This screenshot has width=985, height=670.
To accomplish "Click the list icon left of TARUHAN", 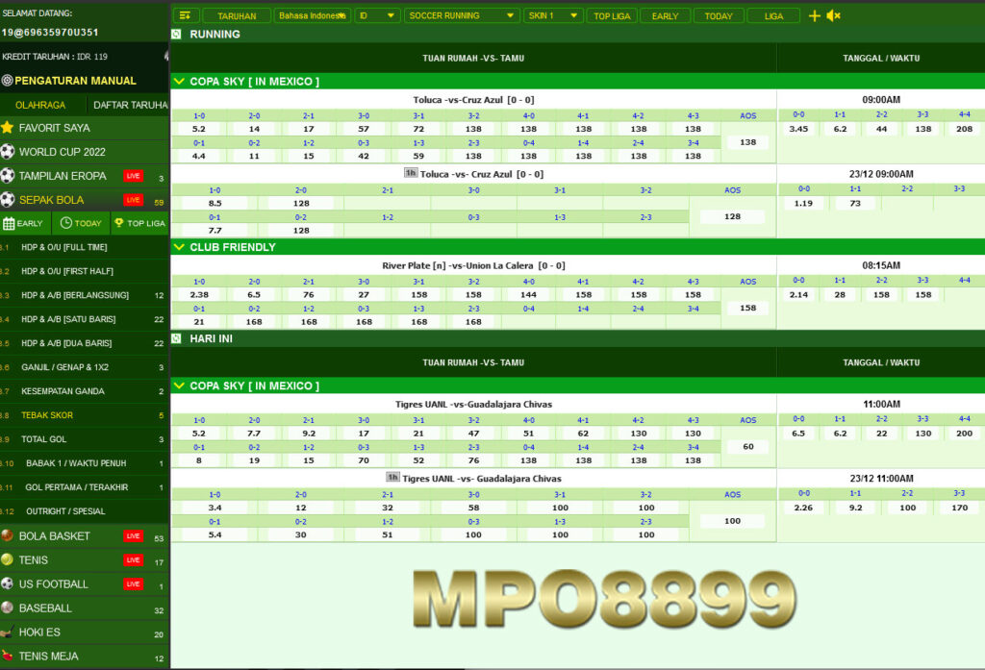I will click(186, 15).
